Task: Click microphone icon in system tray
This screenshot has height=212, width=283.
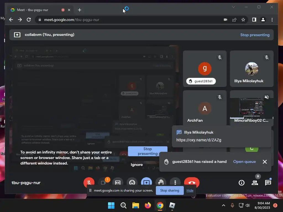Action: [x=232, y=205]
